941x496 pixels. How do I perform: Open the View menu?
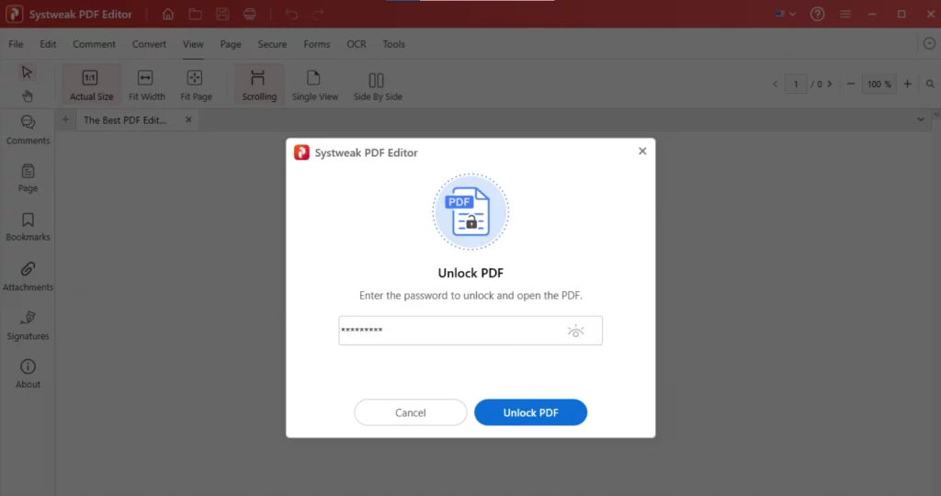(x=193, y=44)
